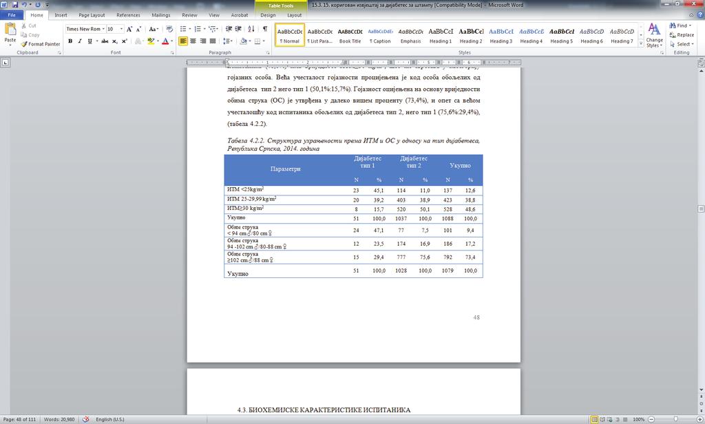Image resolution: width=705 pixels, height=424 pixels.
Task: Increase the paragraph indent
Action: pos(238,29)
